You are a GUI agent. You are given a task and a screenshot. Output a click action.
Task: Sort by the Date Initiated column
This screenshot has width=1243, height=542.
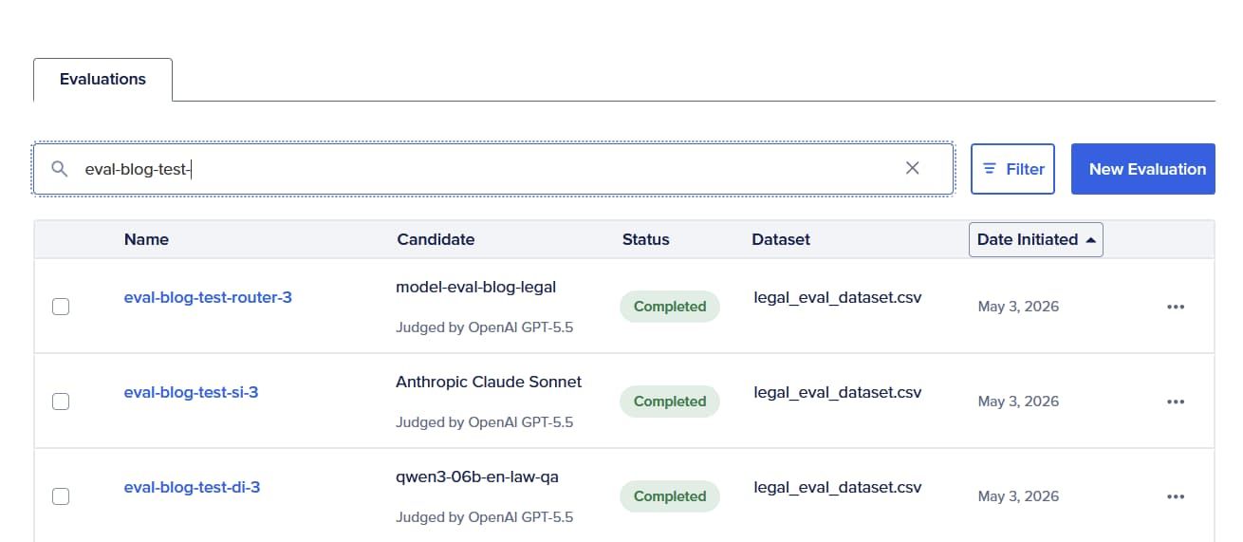coord(1035,239)
